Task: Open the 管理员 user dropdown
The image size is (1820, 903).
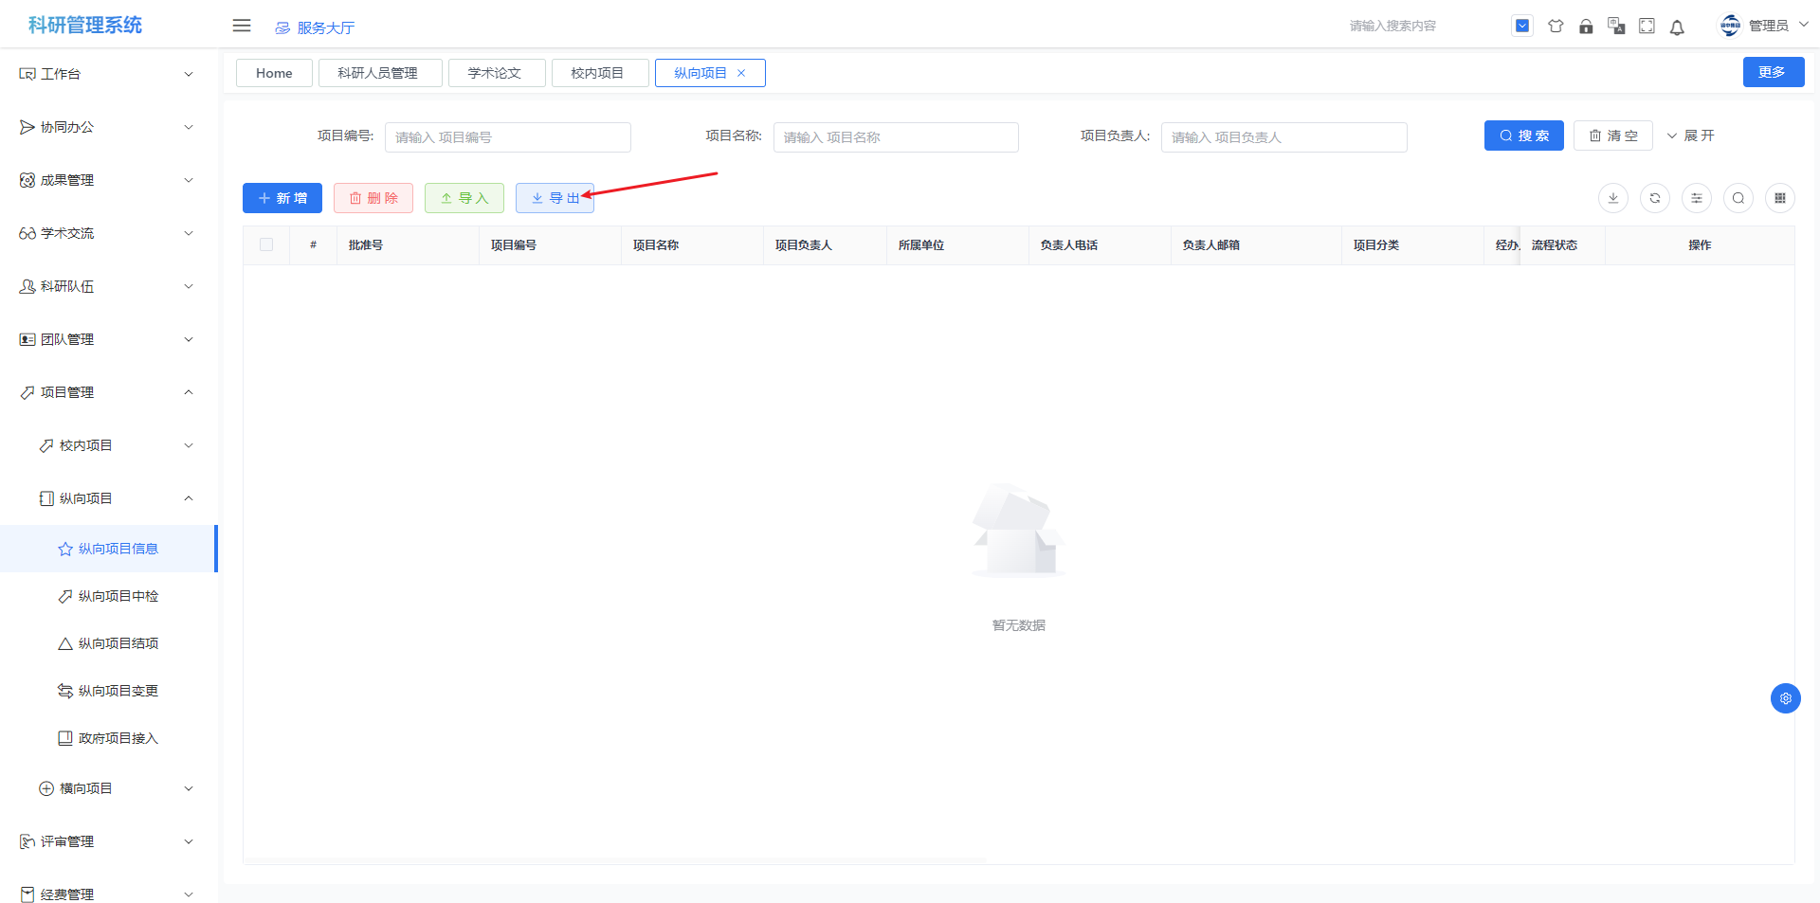Action: click(x=1765, y=26)
